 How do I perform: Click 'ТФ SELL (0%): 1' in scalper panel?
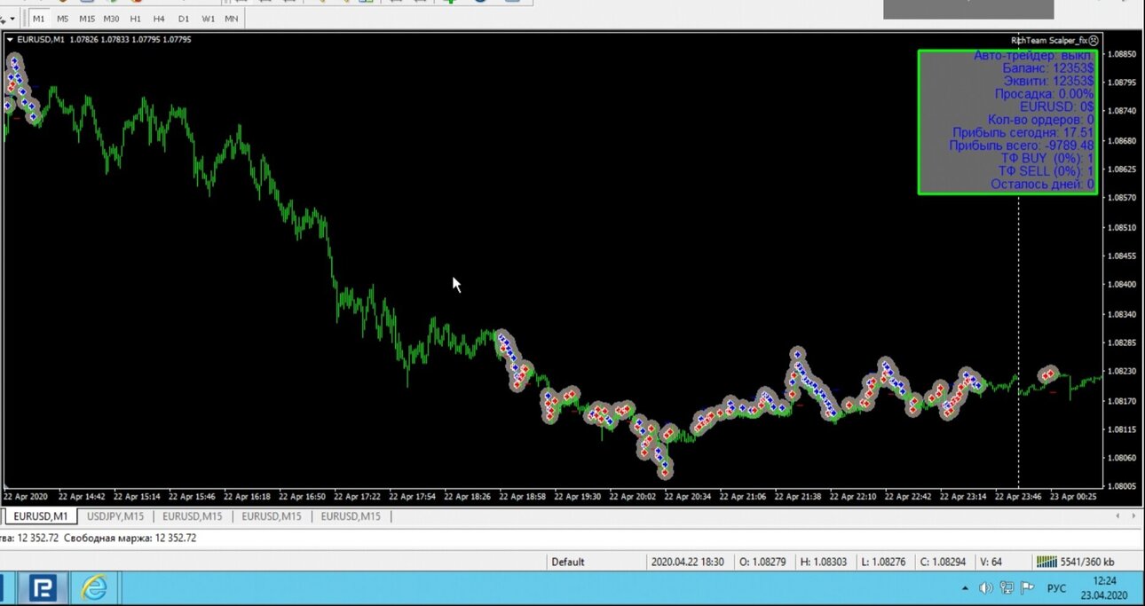1046,171
